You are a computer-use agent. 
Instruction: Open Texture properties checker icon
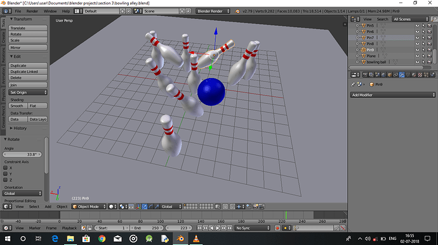(x=420, y=75)
